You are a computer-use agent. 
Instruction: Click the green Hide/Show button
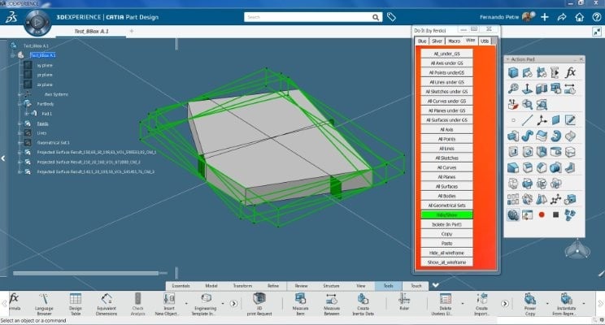(446, 214)
